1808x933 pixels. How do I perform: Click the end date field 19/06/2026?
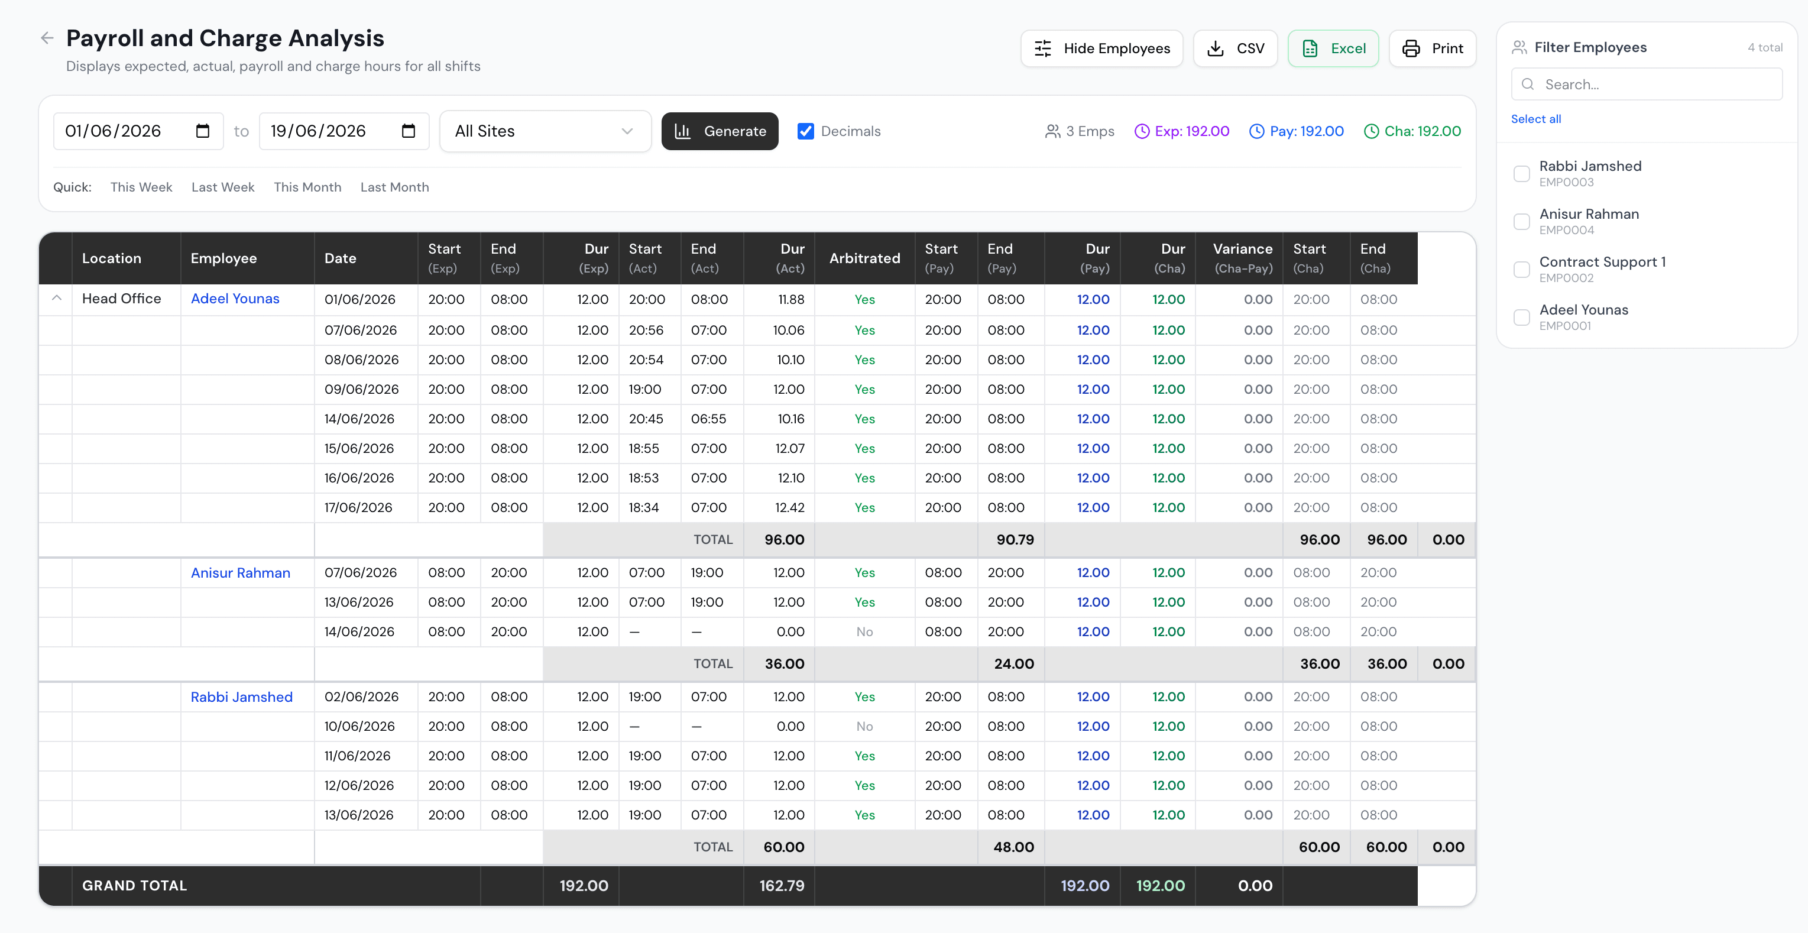coord(344,131)
